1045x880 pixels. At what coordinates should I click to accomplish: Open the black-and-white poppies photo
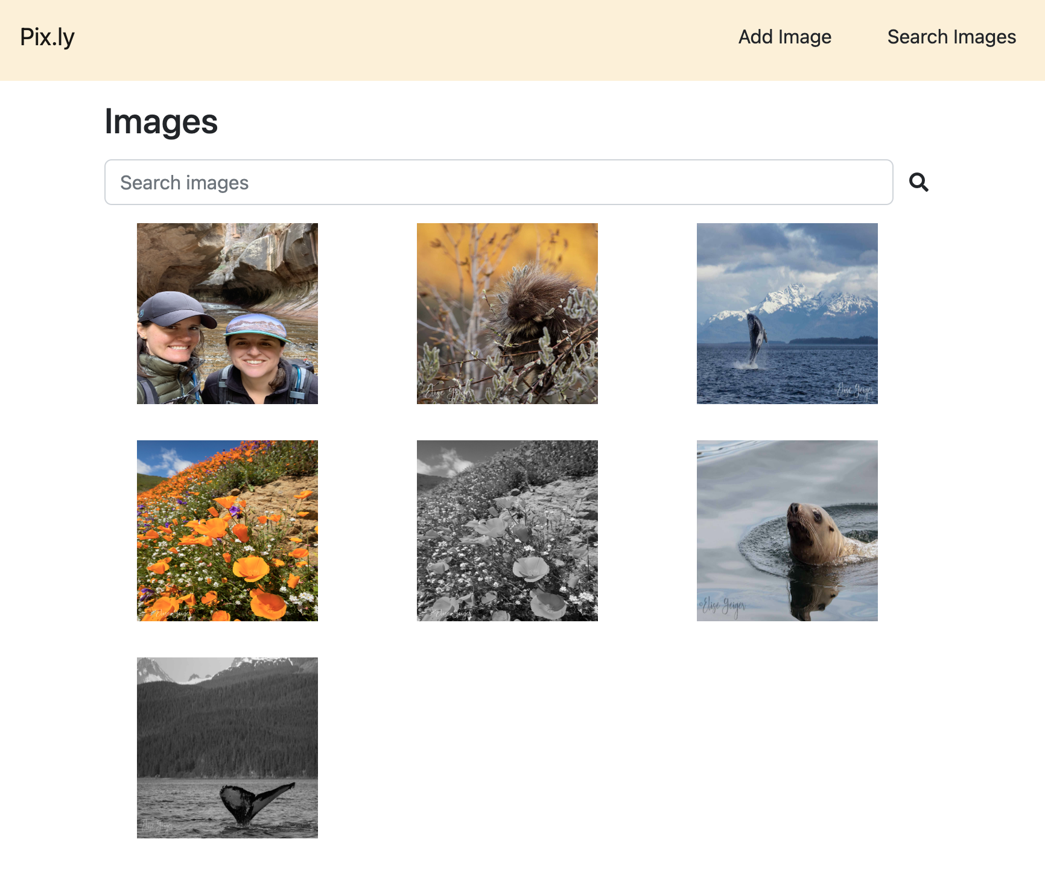[x=507, y=531]
